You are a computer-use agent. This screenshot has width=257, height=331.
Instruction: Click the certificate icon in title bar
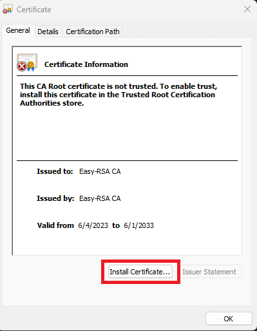8,10
